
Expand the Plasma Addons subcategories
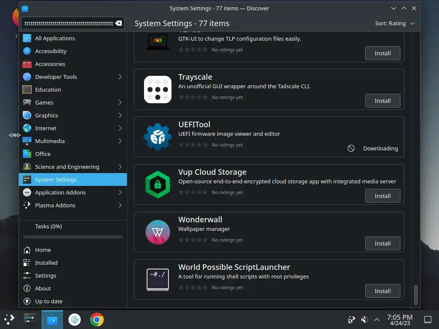point(120,205)
